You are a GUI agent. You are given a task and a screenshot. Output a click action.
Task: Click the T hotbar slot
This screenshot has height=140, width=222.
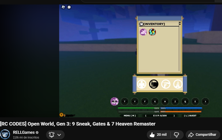(x=125, y=101)
